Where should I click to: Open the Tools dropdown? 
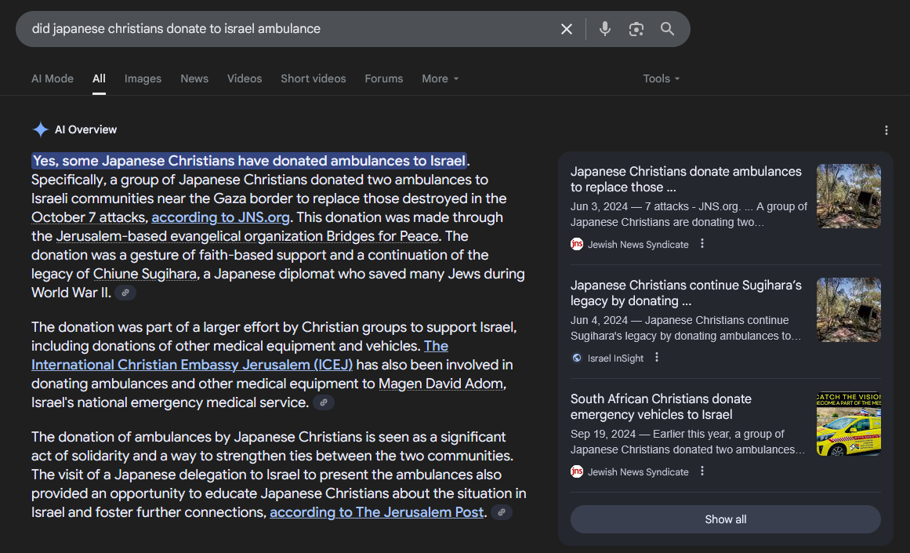[x=661, y=78]
